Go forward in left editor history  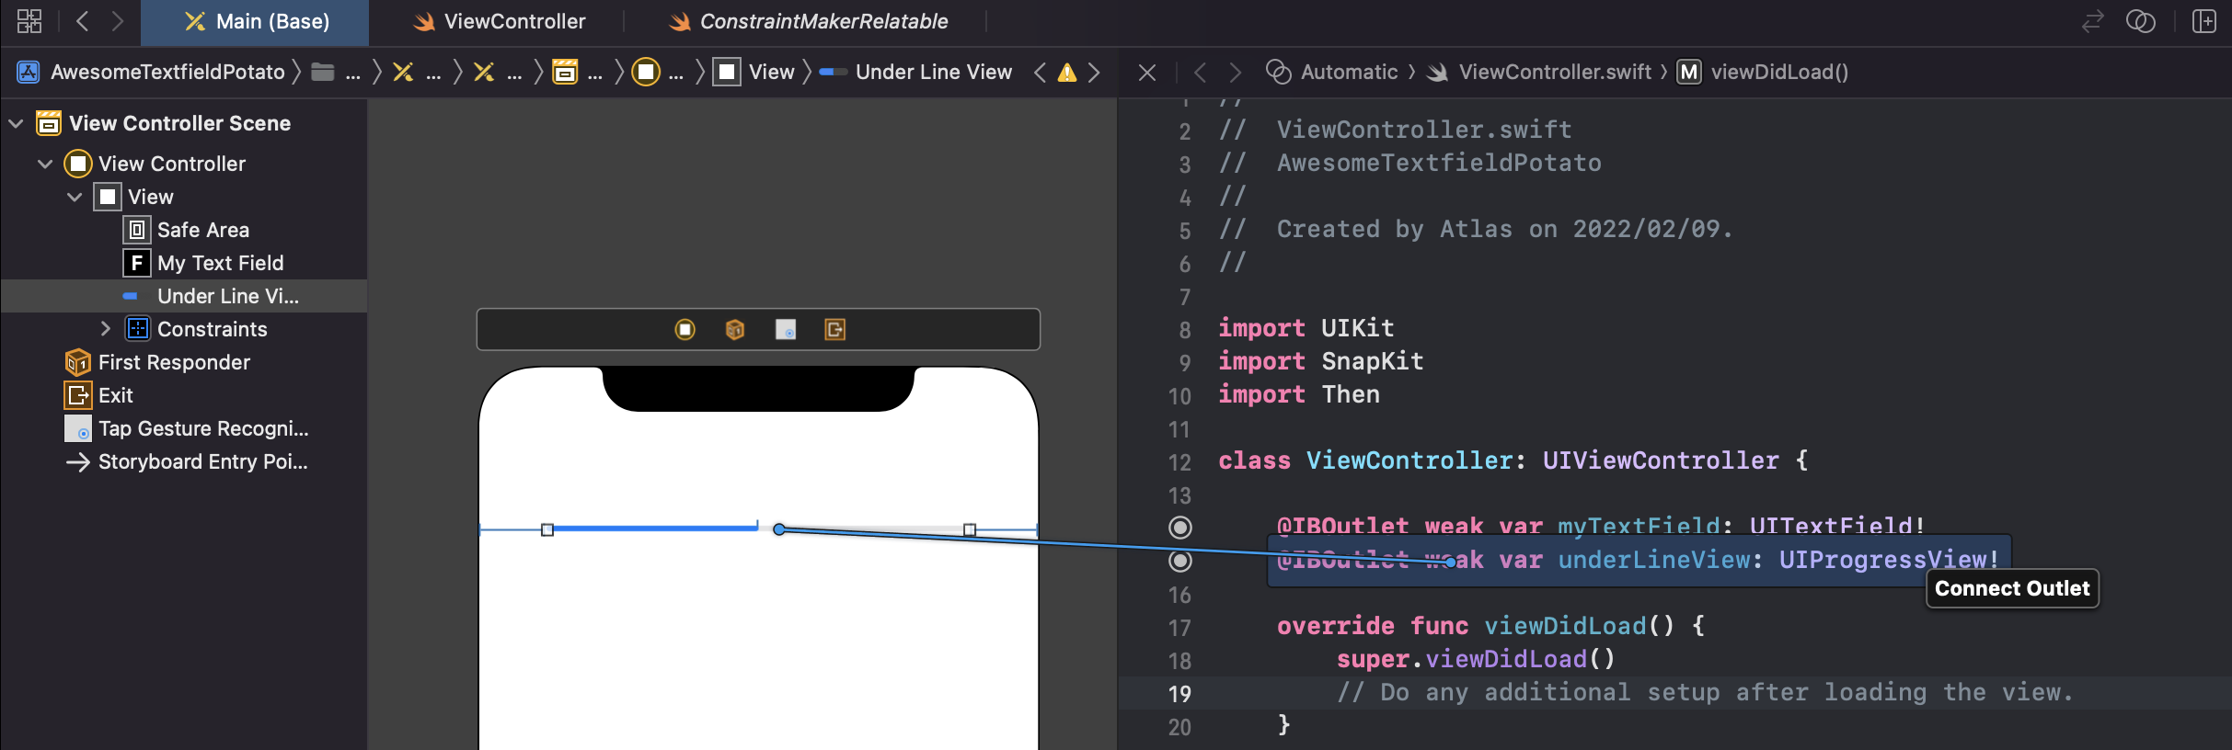tap(117, 21)
